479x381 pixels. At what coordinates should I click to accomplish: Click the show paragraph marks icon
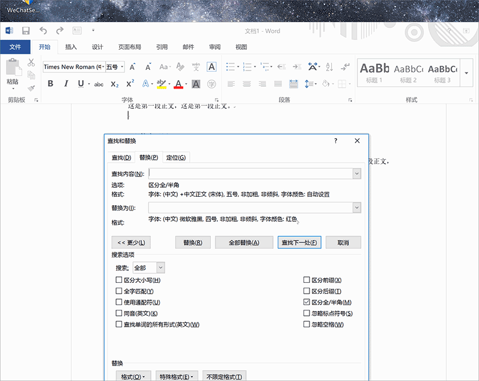coord(345,67)
